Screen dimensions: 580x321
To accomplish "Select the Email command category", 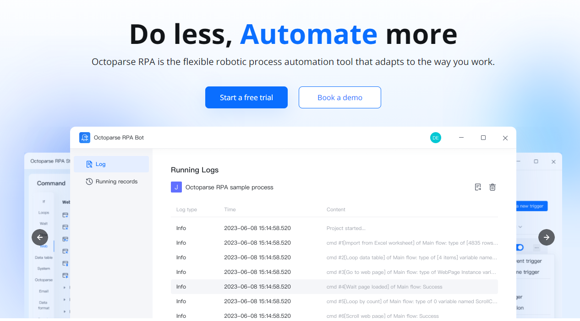I will [44, 291].
